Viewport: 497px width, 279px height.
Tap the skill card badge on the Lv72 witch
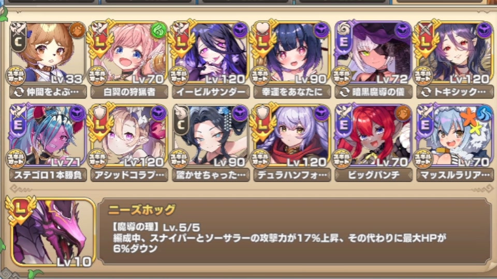click(x=342, y=75)
